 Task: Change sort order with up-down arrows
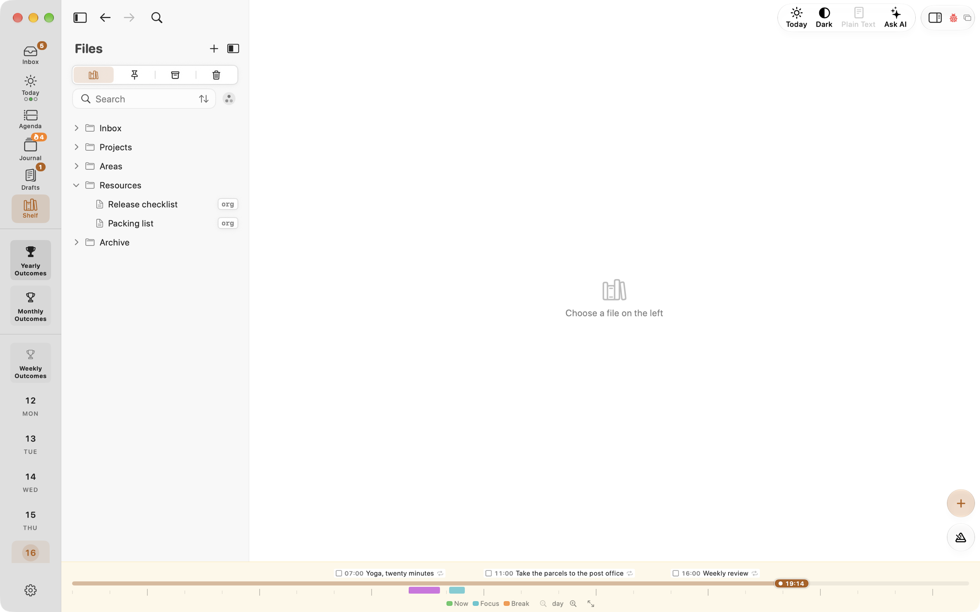pos(204,99)
